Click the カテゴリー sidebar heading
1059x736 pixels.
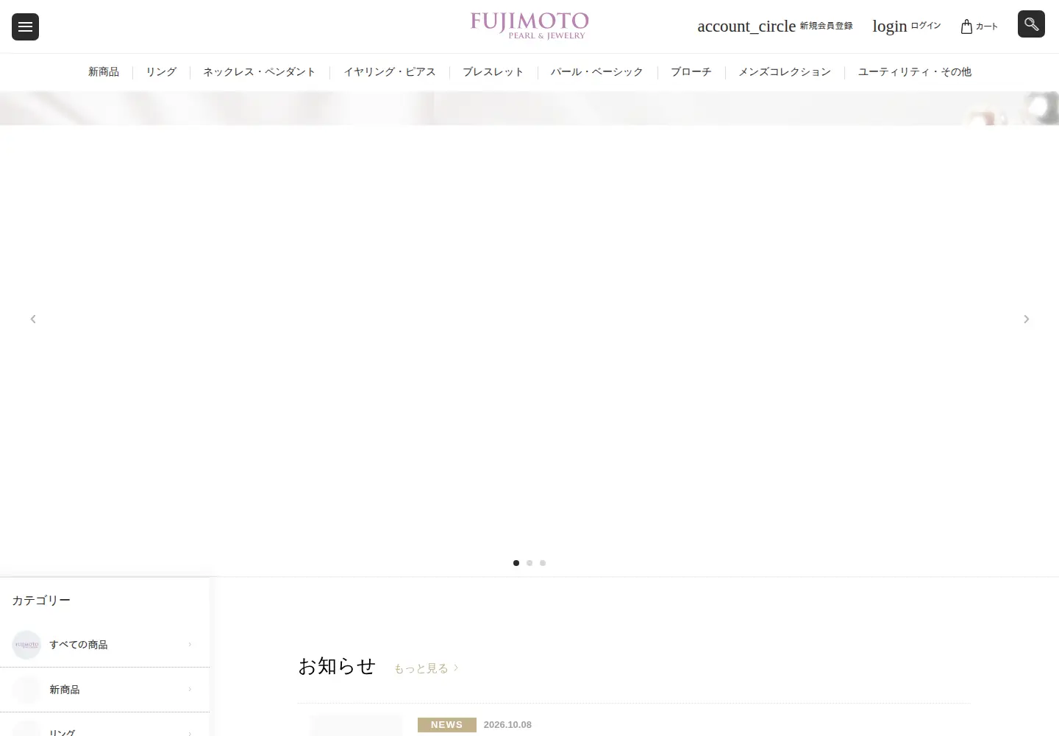(x=41, y=601)
